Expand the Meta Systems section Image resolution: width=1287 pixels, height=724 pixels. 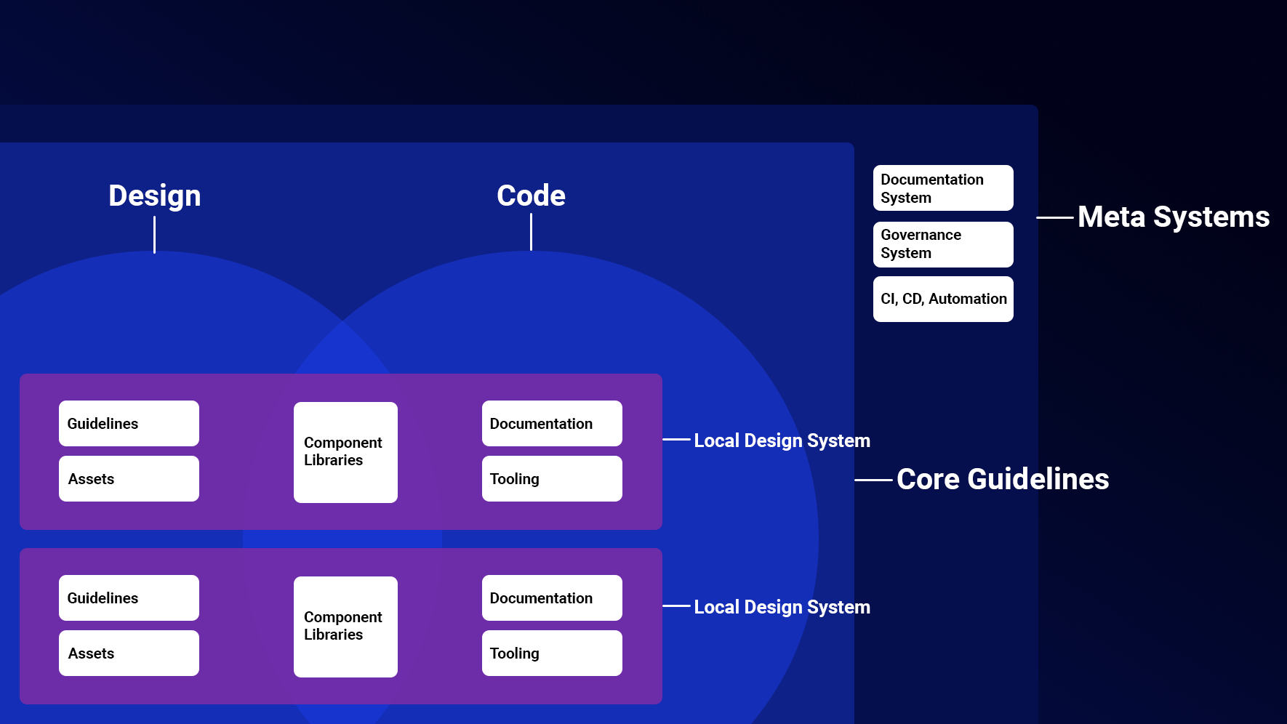click(1174, 217)
